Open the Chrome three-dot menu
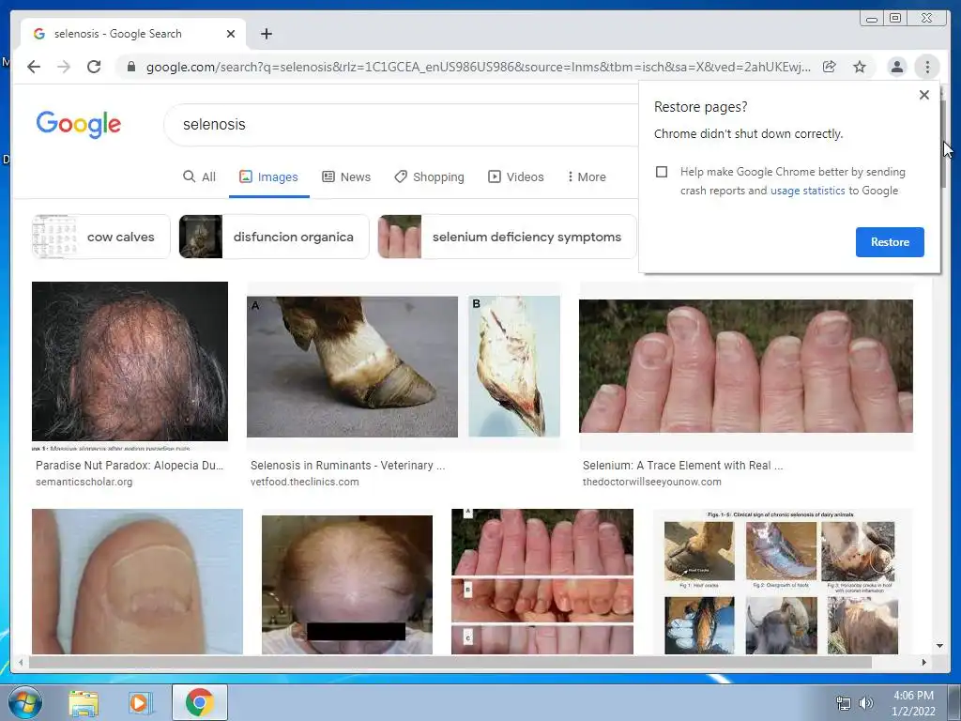The image size is (961, 721). 927,67
